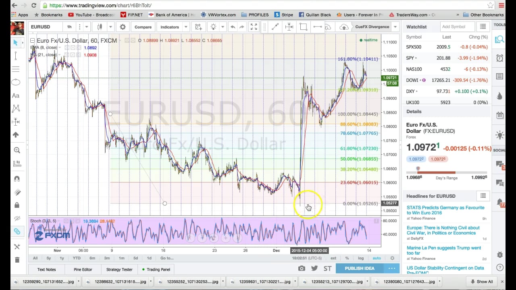The image size is (516, 290).
Task: Open the Chrome bookmarks overflow chevron
Action: 458,15
